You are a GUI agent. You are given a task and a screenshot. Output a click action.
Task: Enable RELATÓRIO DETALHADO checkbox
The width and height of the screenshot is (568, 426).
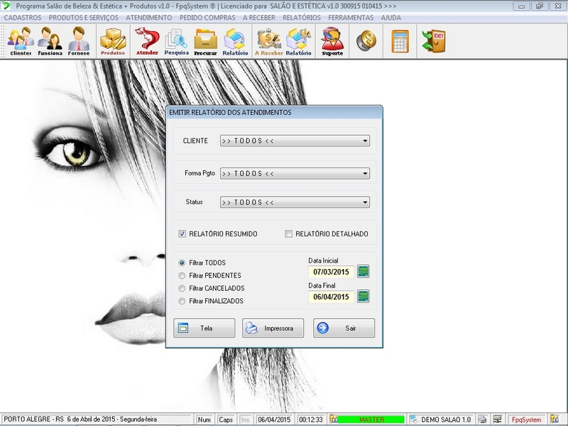[x=289, y=234]
